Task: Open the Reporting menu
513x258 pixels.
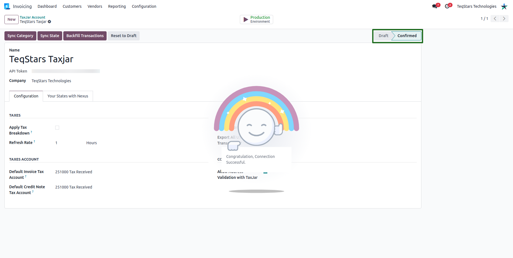Action: click(x=117, y=6)
